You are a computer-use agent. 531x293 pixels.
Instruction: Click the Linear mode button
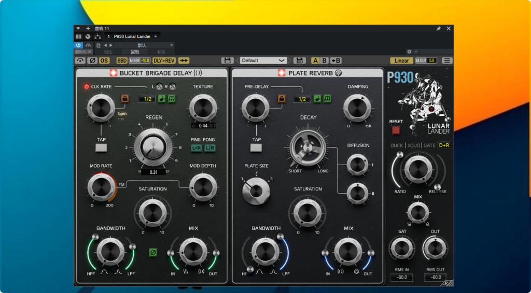coord(402,61)
